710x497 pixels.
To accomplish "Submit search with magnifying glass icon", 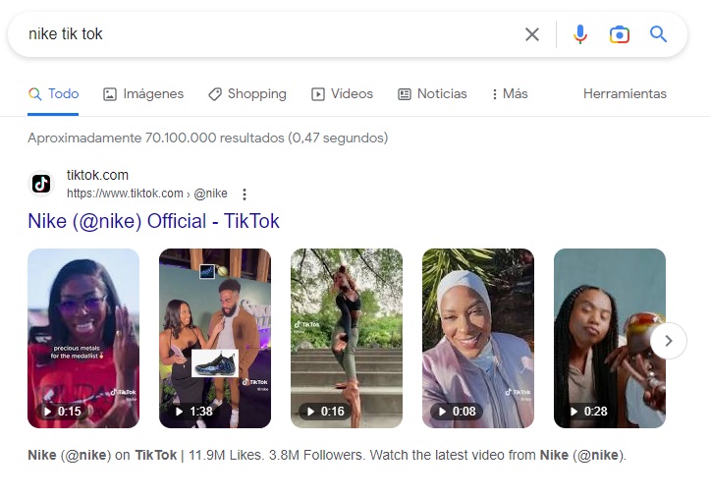I will (658, 34).
